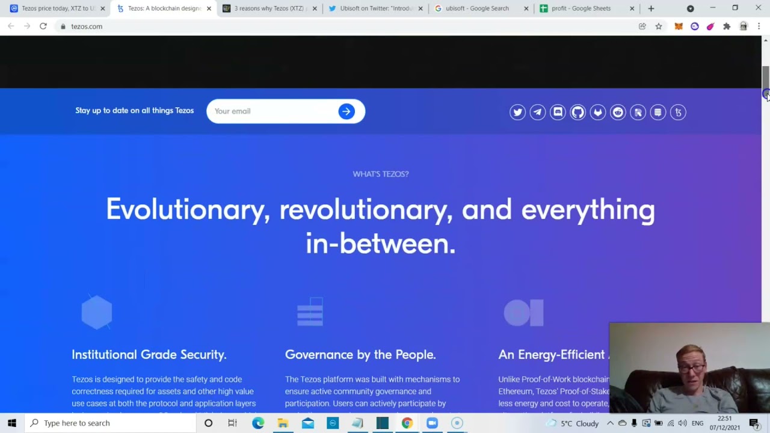Open the Tezos 'tz' logo social icon
Image resolution: width=770 pixels, height=433 pixels.
pos(678,112)
